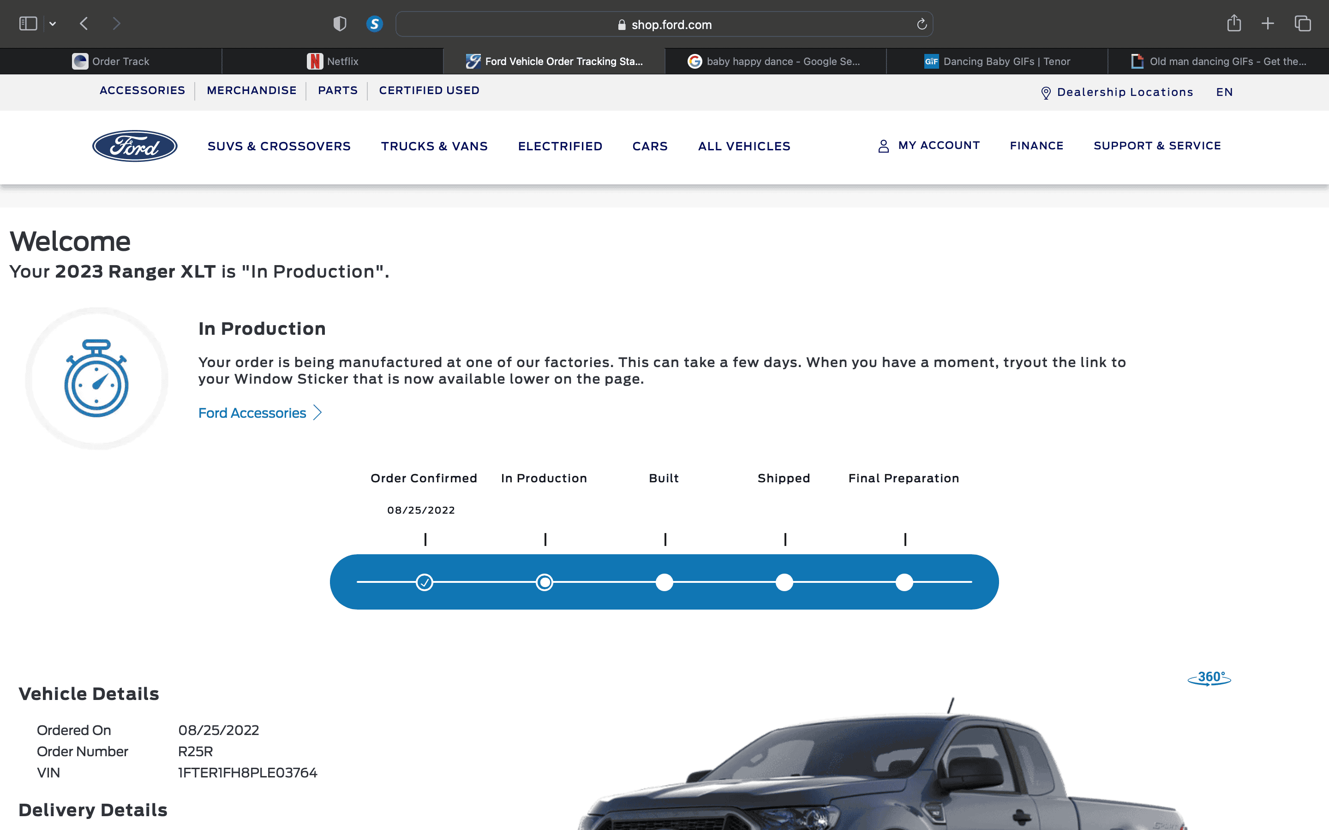Click the 08/25/2022 date under Order Confirmed
Viewport: 1329px width, 830px height.
click(x=421, y=510)
